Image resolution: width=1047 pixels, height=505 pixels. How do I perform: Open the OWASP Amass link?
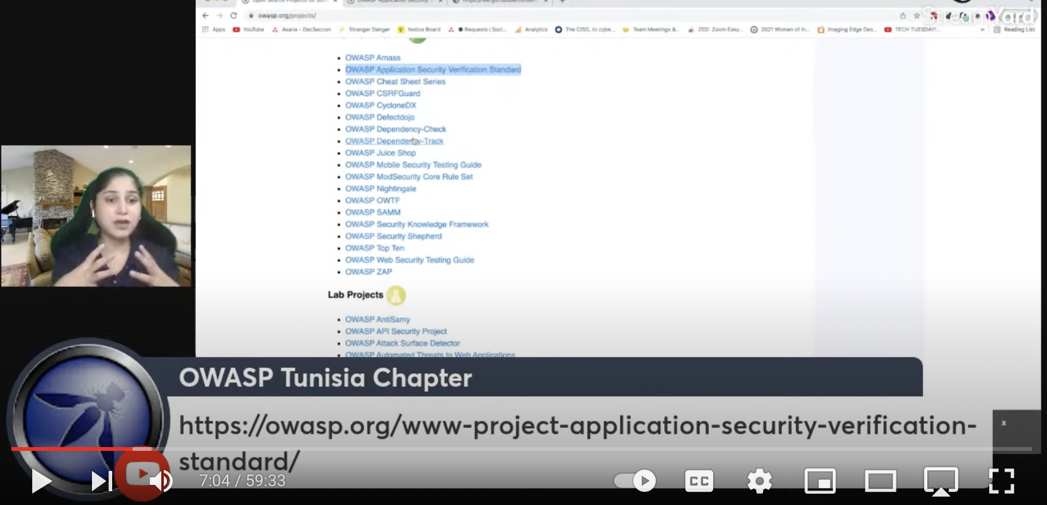click(x=373, y=58)
